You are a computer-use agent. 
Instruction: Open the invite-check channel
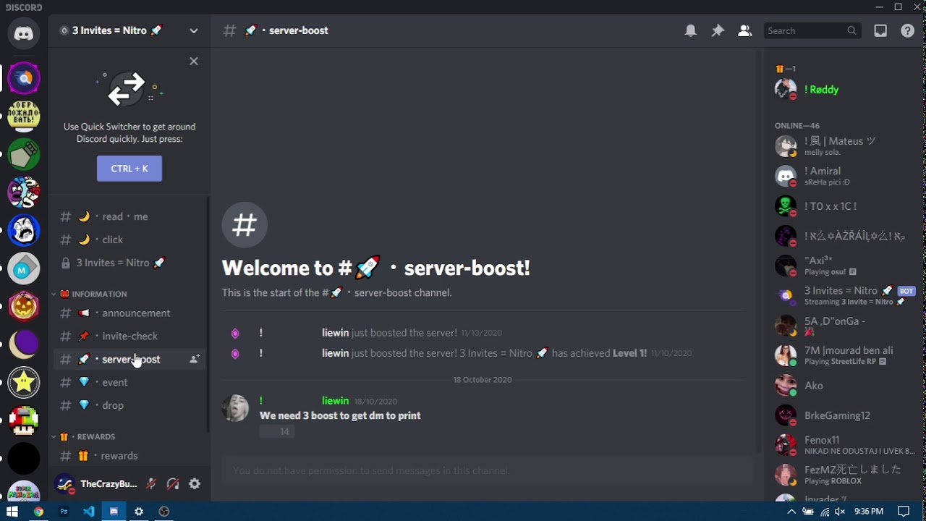pos(129,336)
